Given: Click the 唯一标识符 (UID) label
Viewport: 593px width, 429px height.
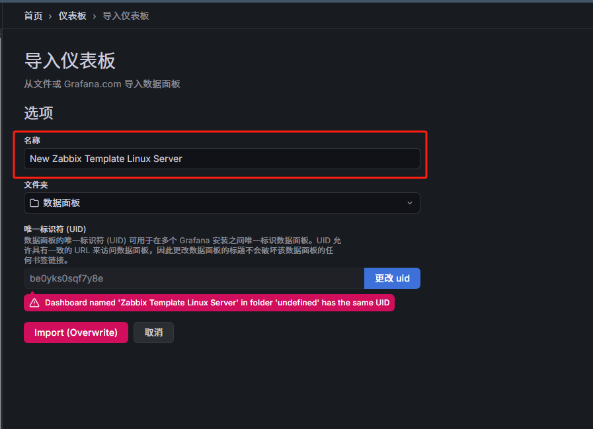Looking at the screenshot, I should click(56, 229).
